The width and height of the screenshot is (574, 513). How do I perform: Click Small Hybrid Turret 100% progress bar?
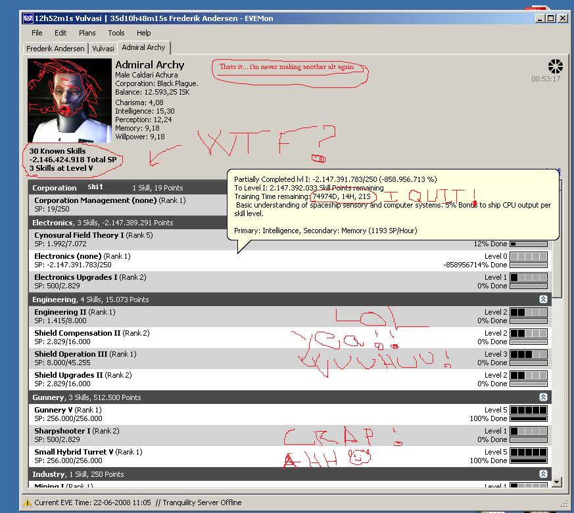529,460
